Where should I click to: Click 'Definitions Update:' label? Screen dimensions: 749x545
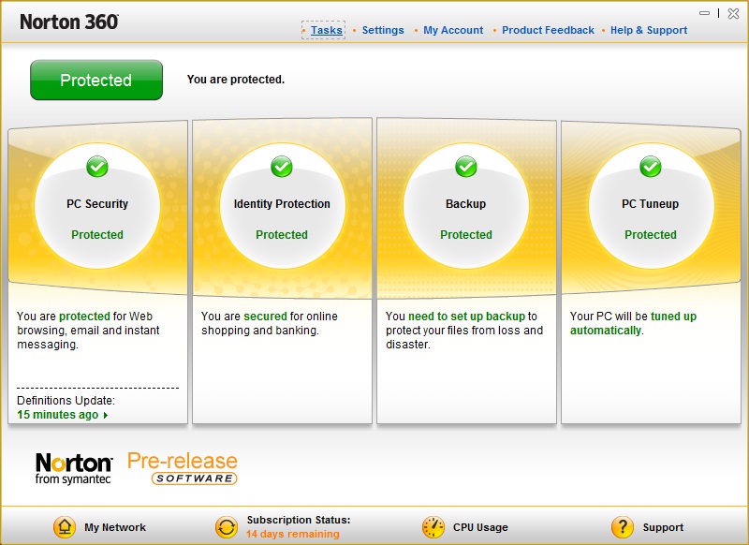tap(66, 400)
